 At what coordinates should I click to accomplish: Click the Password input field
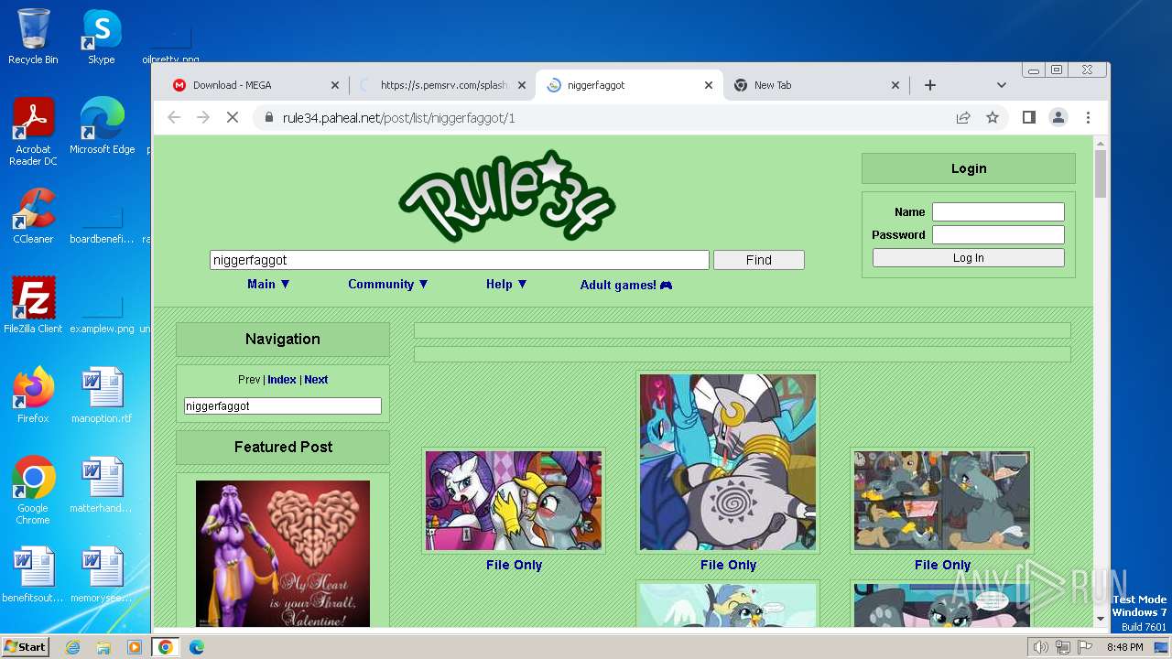pyautogui.click(x=998, y=234)
